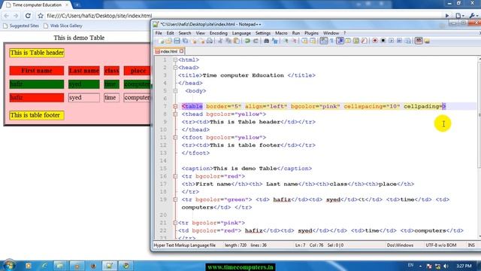Undo with the green arrow icon
The height and width of the screenshot is (271, 481).
point(247,41)
